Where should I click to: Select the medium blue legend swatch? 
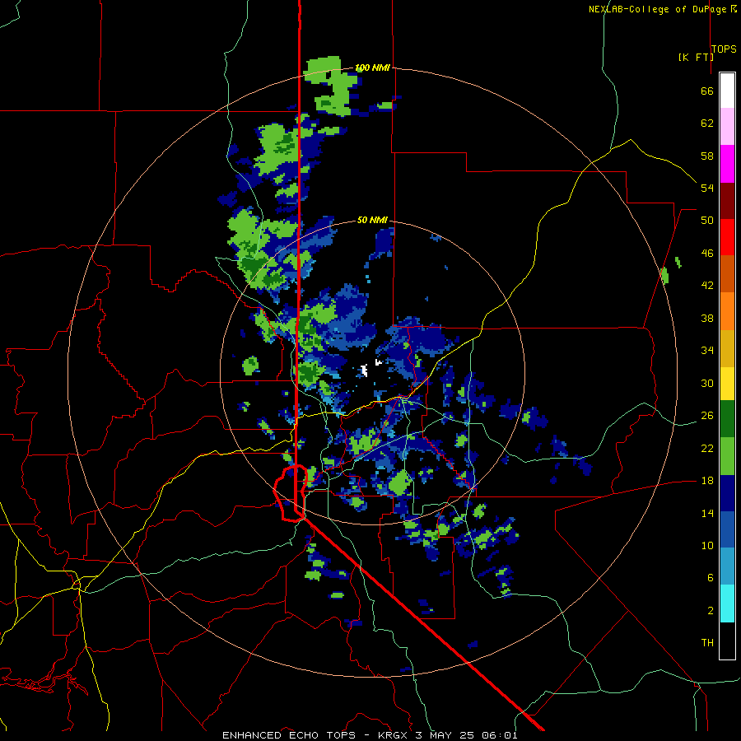tap(727, 529)
